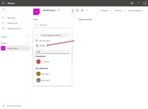Click the WorkProject plan logo tile
This screenshot has height=109, width=148.
pos(36,12)
